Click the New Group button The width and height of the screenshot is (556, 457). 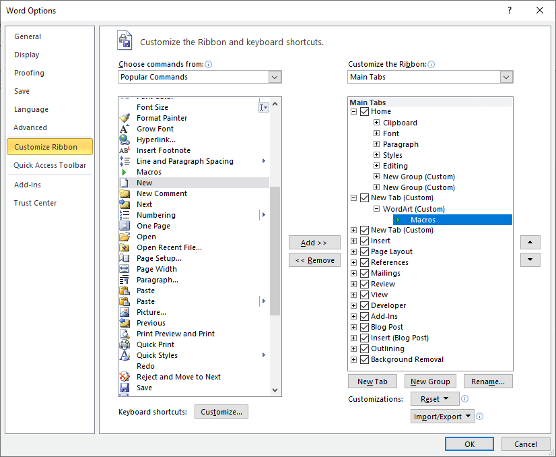point(430,382)
